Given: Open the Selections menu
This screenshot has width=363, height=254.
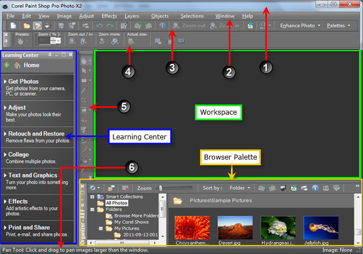Looking at the screenshot, I should tap(192, 16).
